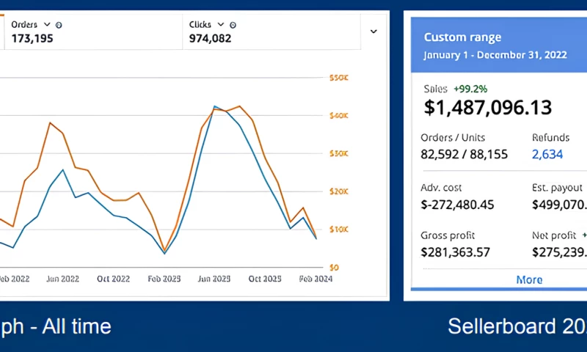Click the More link in Sellerboard card
Viewport: 587px width, 352px height.
[529, 279]
